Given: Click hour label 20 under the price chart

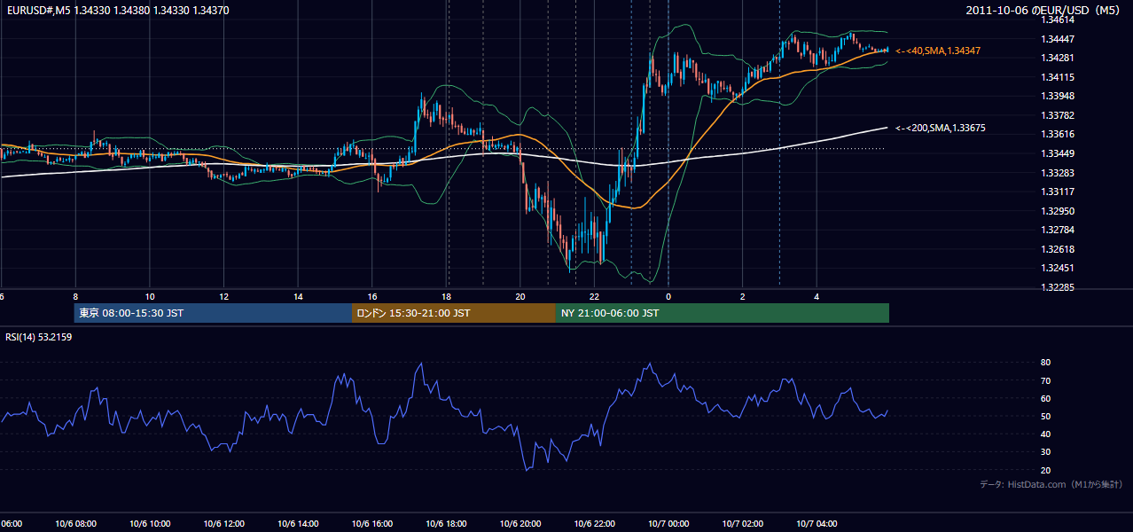Looking at the screenshot, I should [x=520, y=296].
